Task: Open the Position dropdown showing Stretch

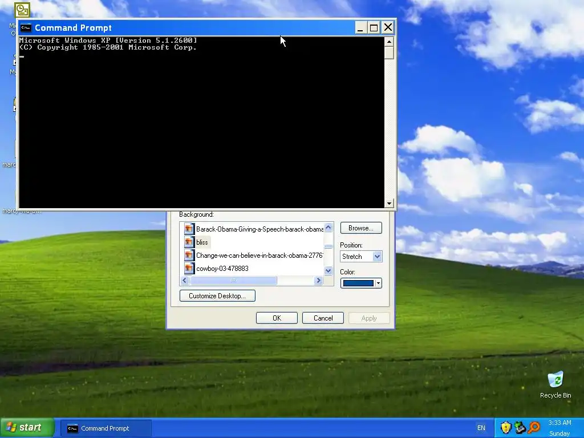Action: click(x=361, y=256)
